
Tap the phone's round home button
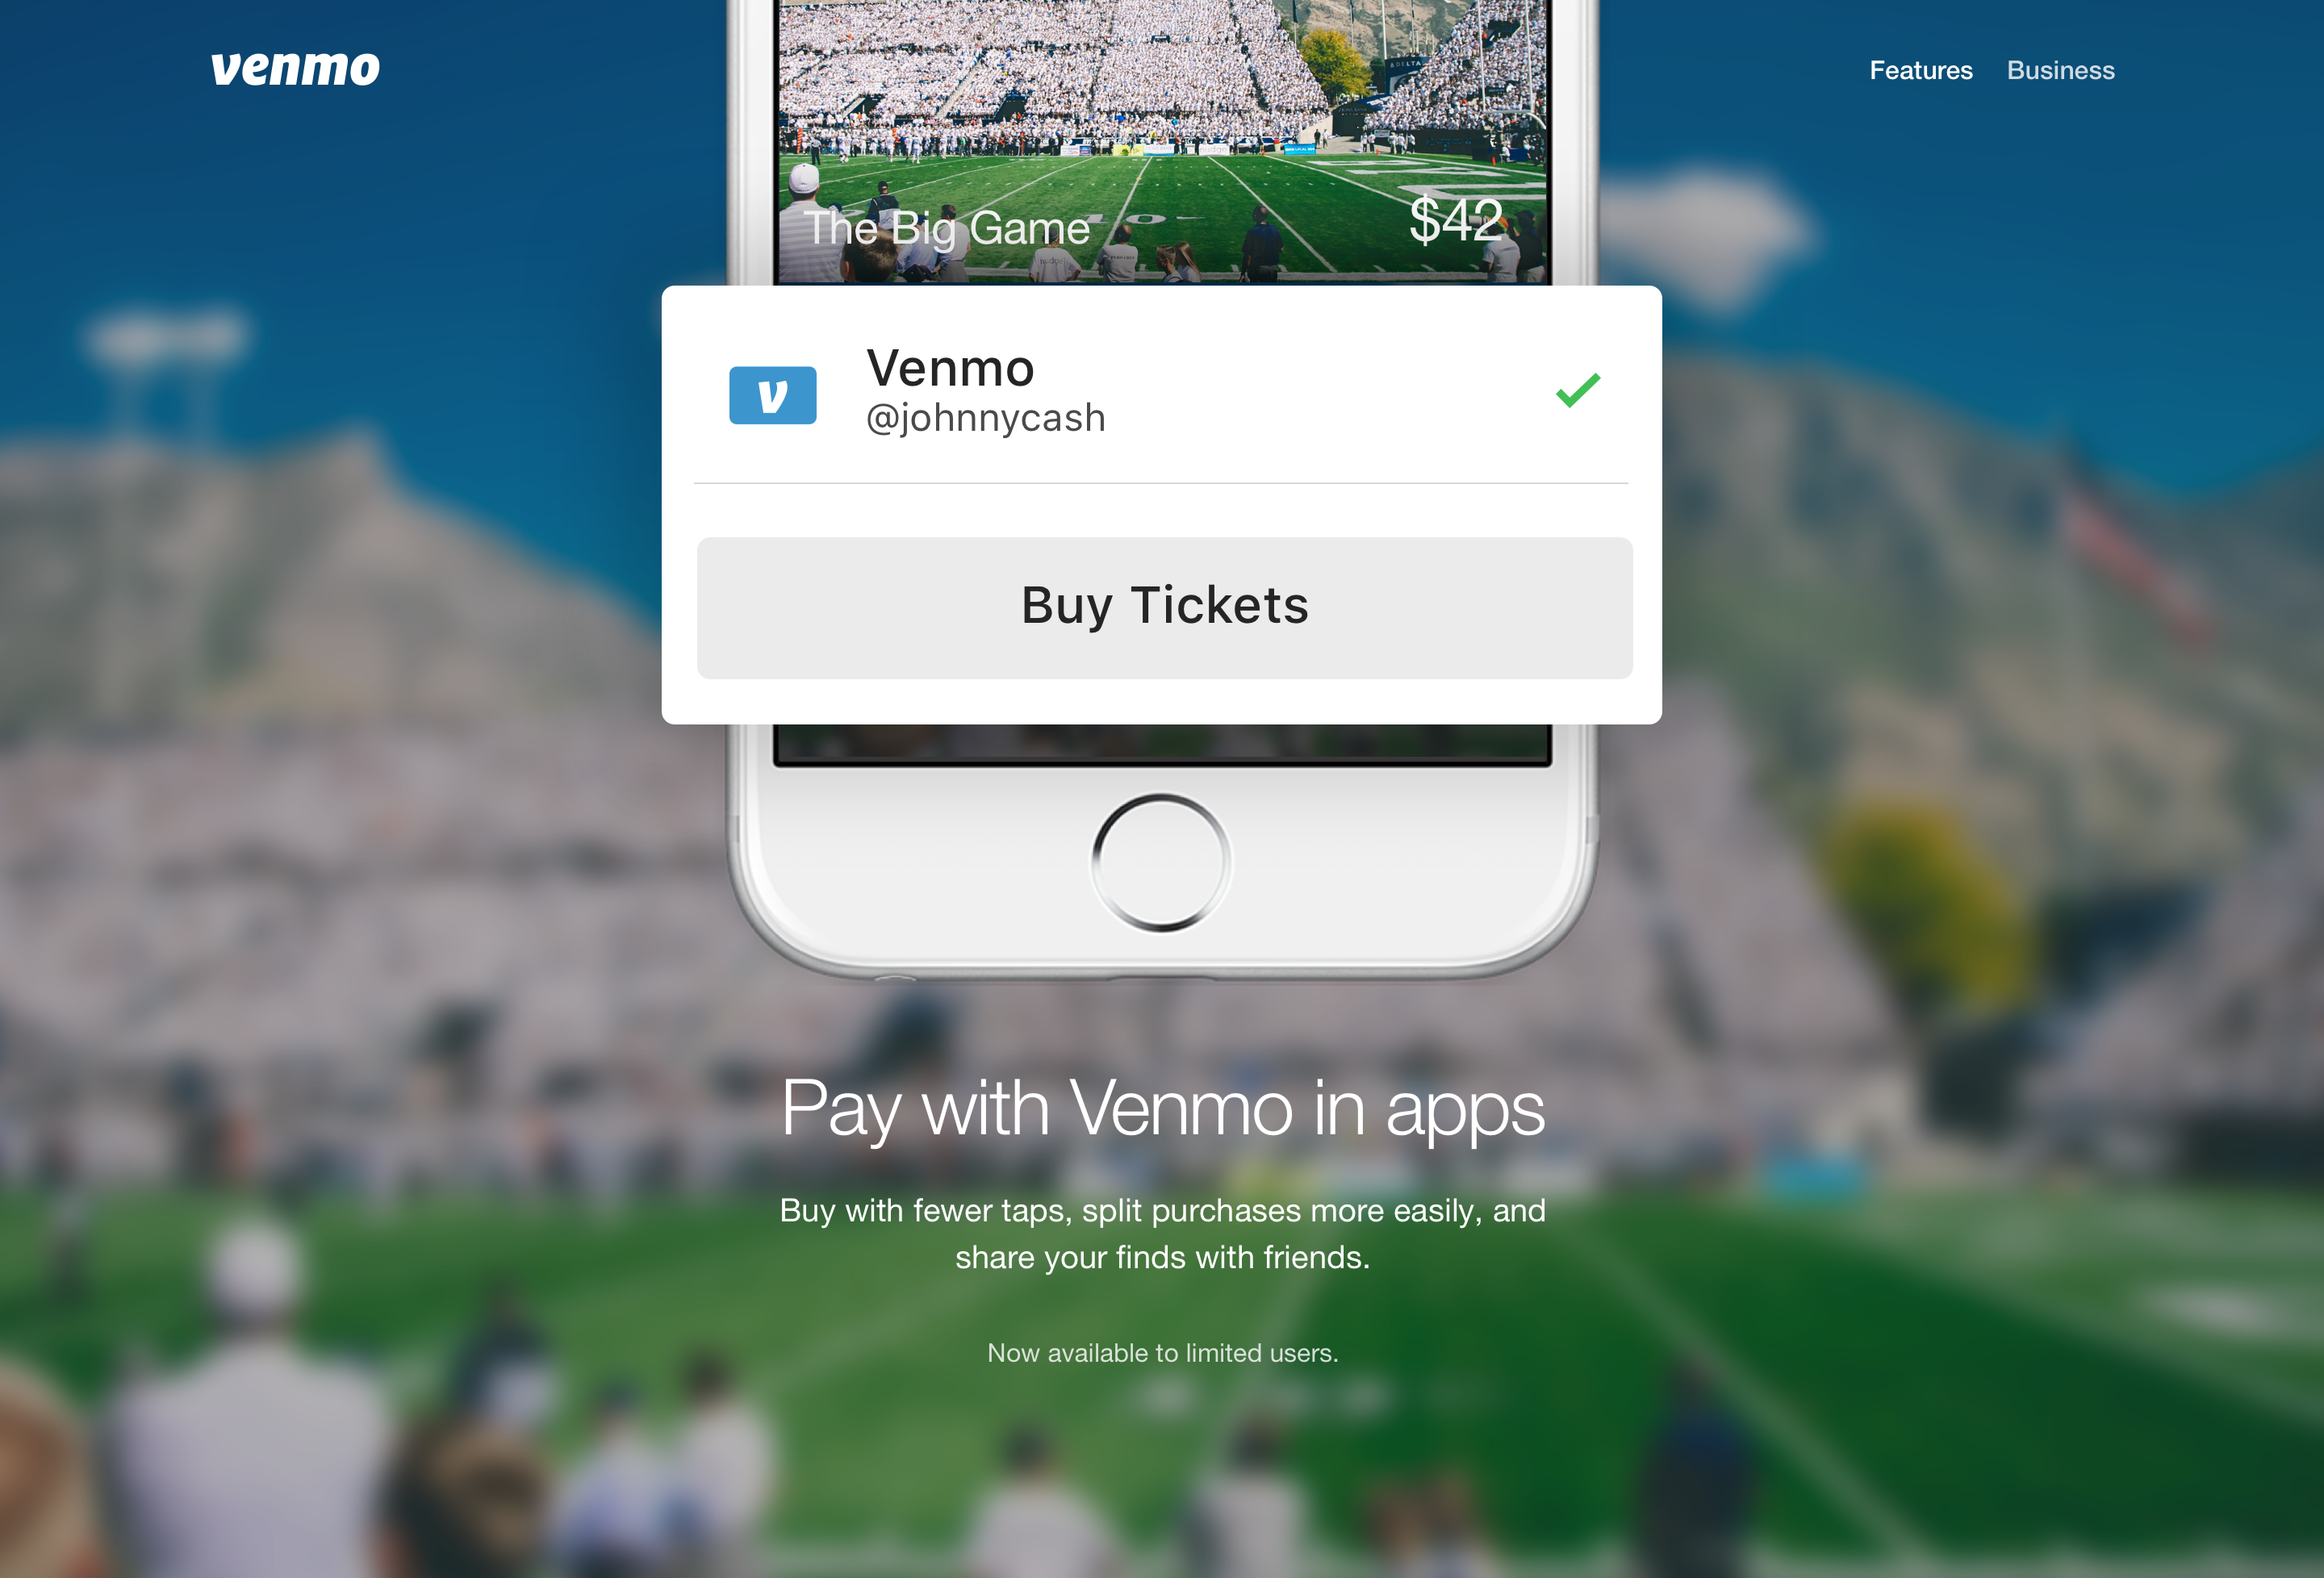(x=1161, y=862)
